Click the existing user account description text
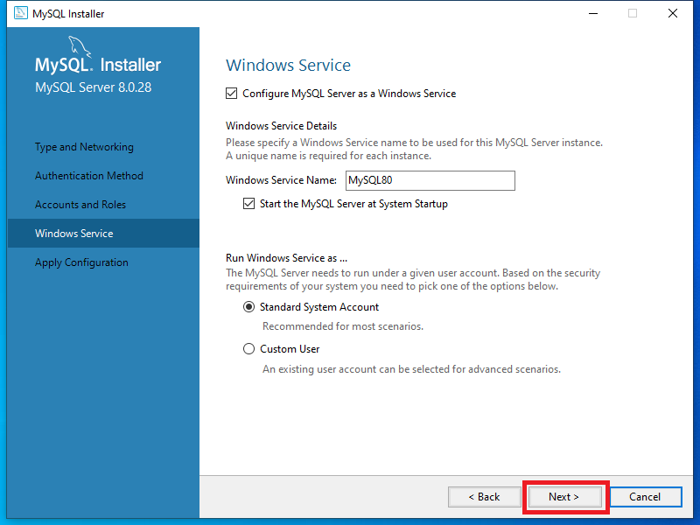Screen dimensions: 700x525 (x=411, y=369)
